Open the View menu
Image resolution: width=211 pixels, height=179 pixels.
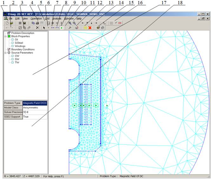(x=25, y=19)
